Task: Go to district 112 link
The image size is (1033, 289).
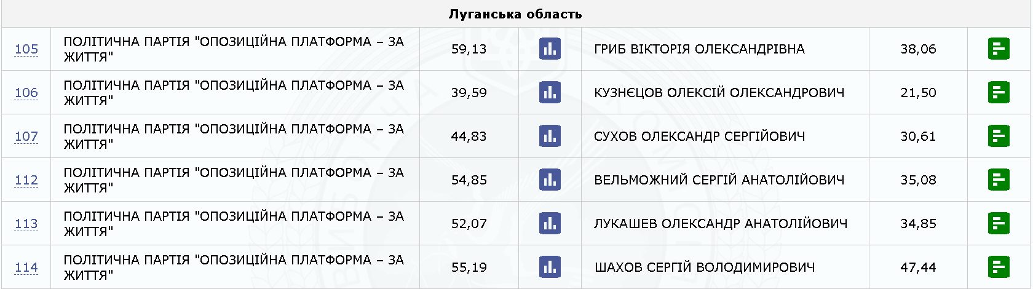Action: point(26,180)
